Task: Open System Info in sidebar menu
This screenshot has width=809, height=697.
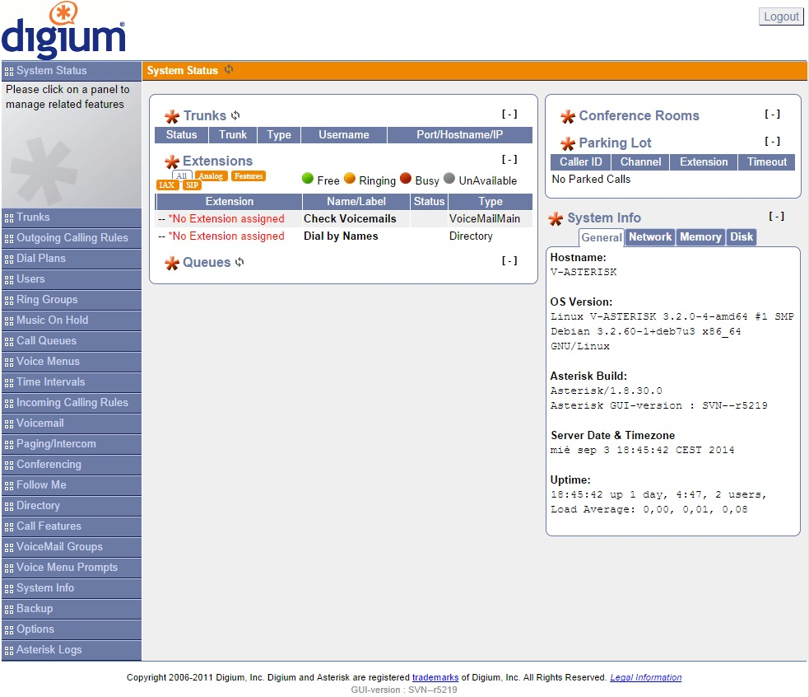Action: [x=72, y=588]
